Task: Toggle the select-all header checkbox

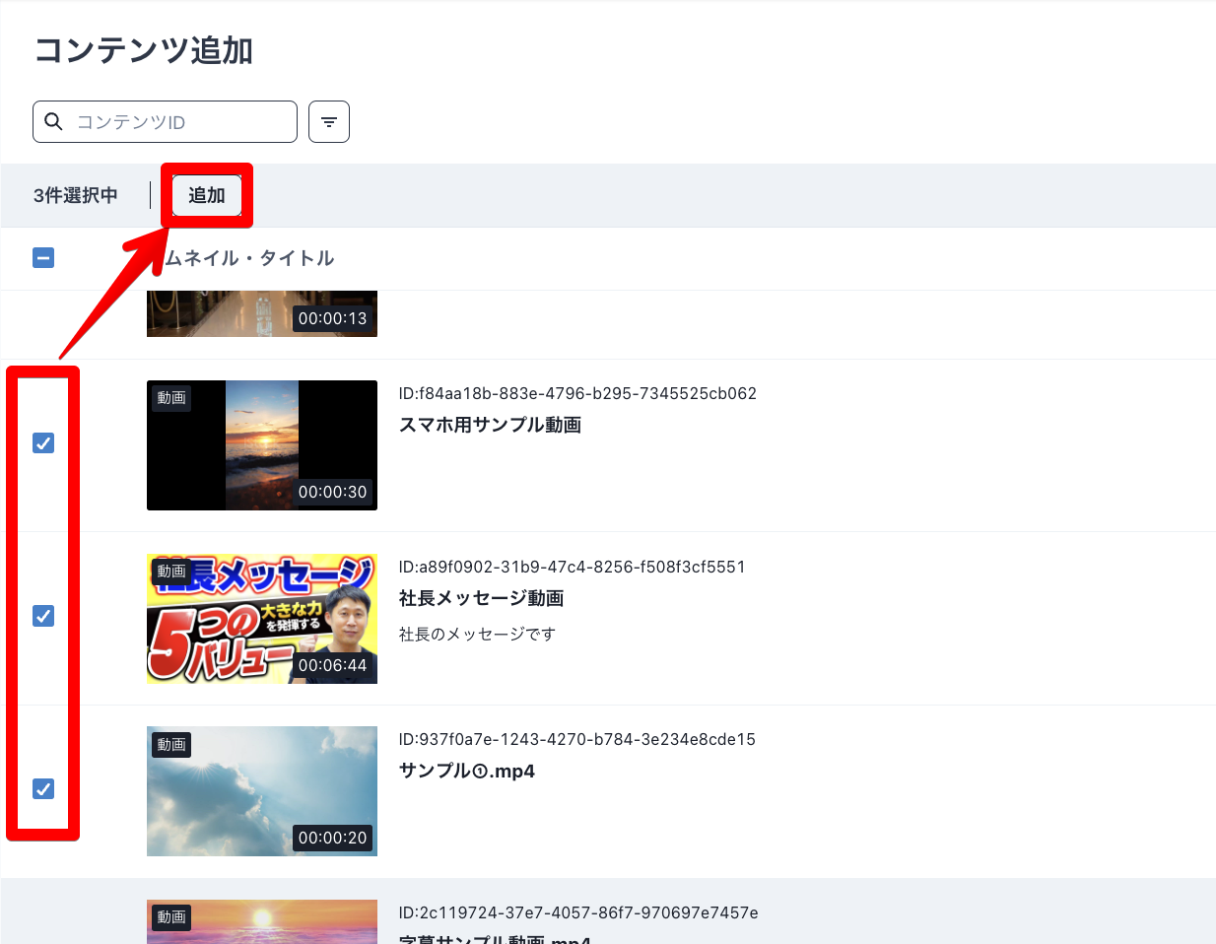Action: 42,257
